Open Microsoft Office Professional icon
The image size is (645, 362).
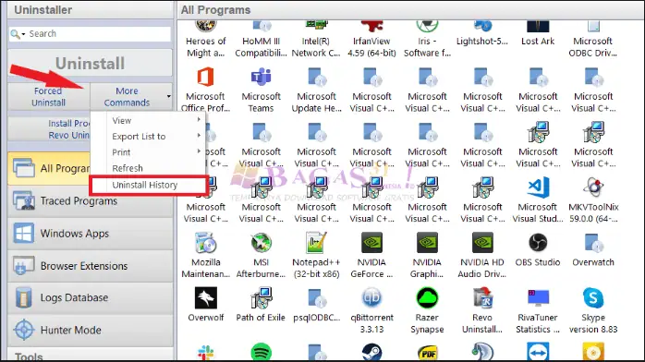(x=205, y=78)
